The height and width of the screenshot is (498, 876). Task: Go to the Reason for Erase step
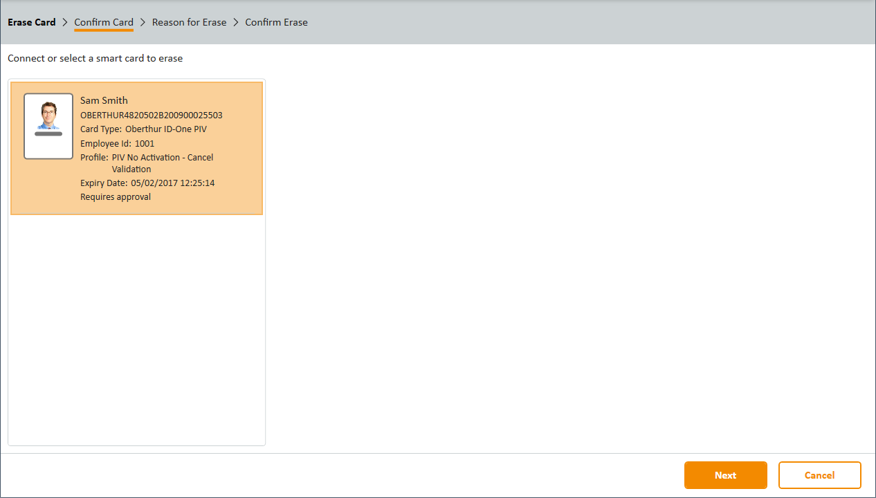point(189,22)
